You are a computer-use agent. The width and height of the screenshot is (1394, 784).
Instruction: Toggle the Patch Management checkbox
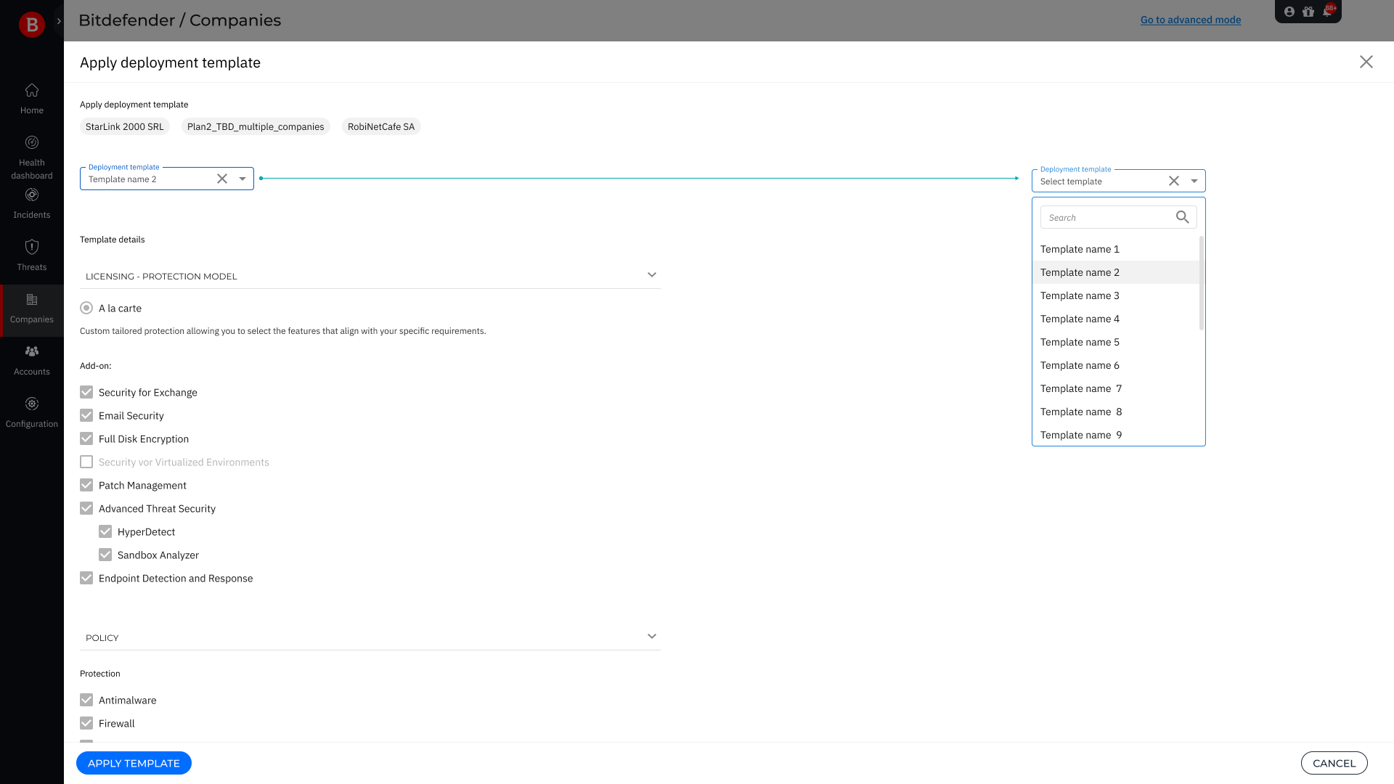pyautogui.click(x=86, y=485)
